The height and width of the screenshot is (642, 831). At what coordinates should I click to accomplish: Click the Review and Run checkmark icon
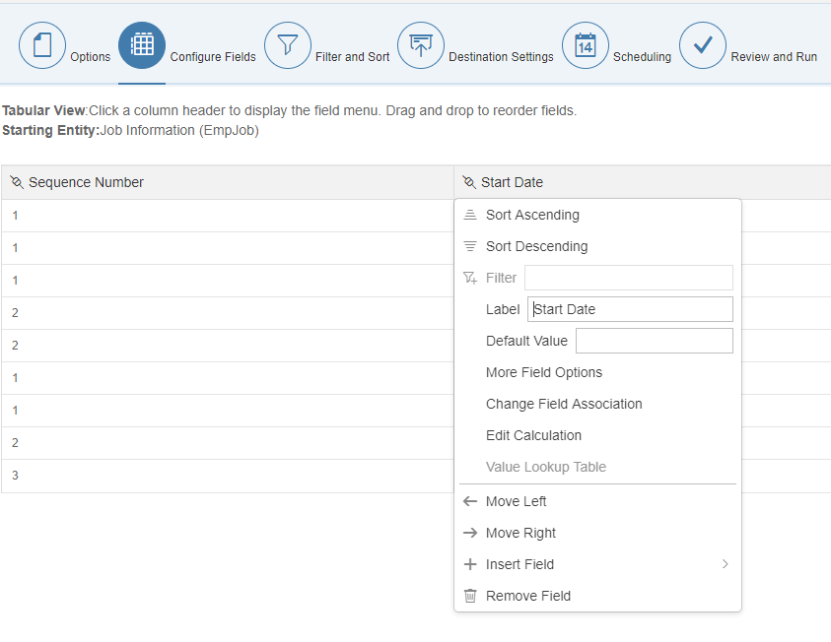[x=703, y=45]
